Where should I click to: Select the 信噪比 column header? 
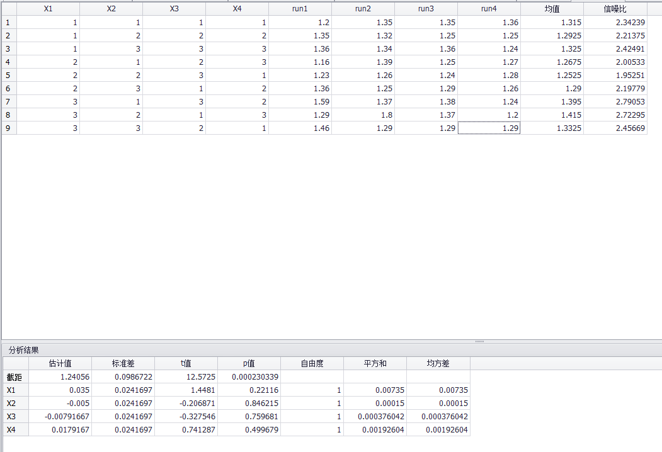pyautogui.click(x=615, y=9)
